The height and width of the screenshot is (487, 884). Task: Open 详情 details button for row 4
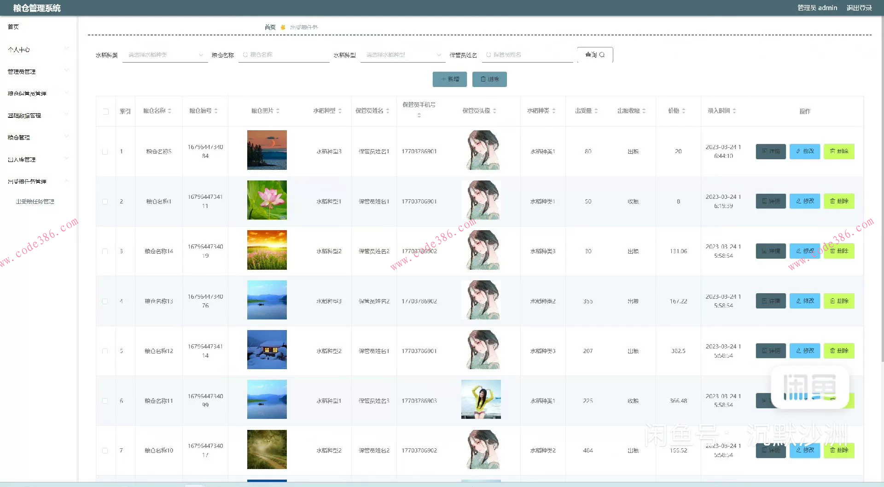tap(770, 301)
